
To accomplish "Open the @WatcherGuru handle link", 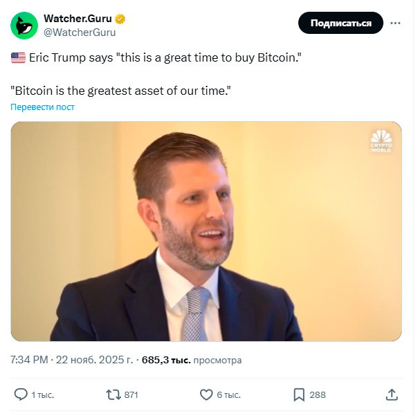I will (80, 33).
